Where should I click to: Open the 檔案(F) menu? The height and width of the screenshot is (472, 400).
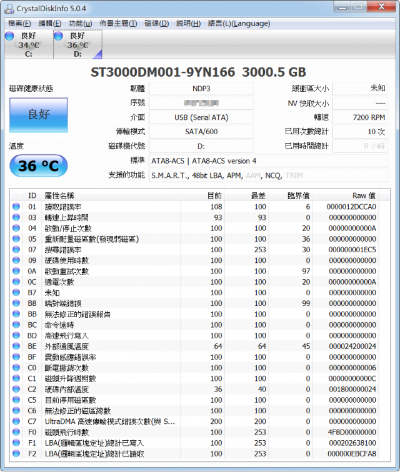19,24
